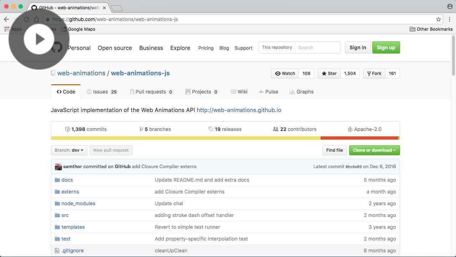Expand the Branch: dev dropdown

click(x=69, y=150)
